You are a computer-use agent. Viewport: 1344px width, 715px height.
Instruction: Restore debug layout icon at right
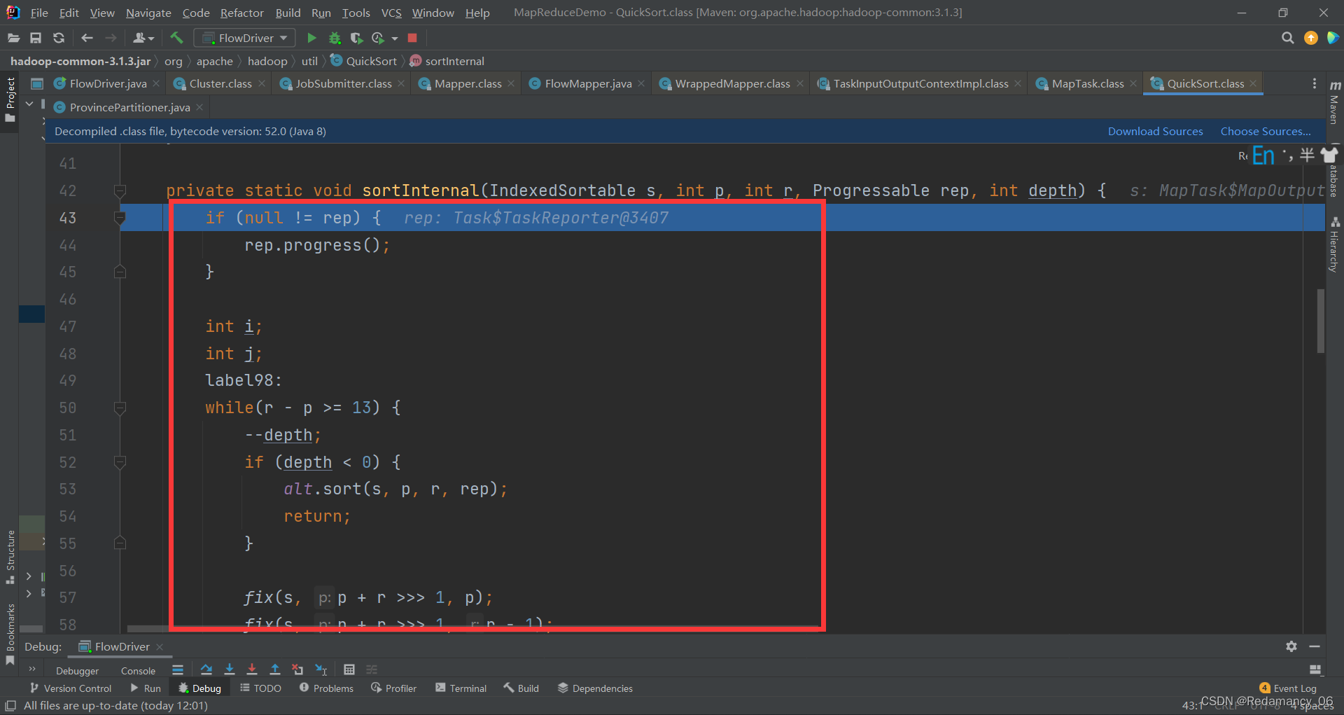point(1315,669)
